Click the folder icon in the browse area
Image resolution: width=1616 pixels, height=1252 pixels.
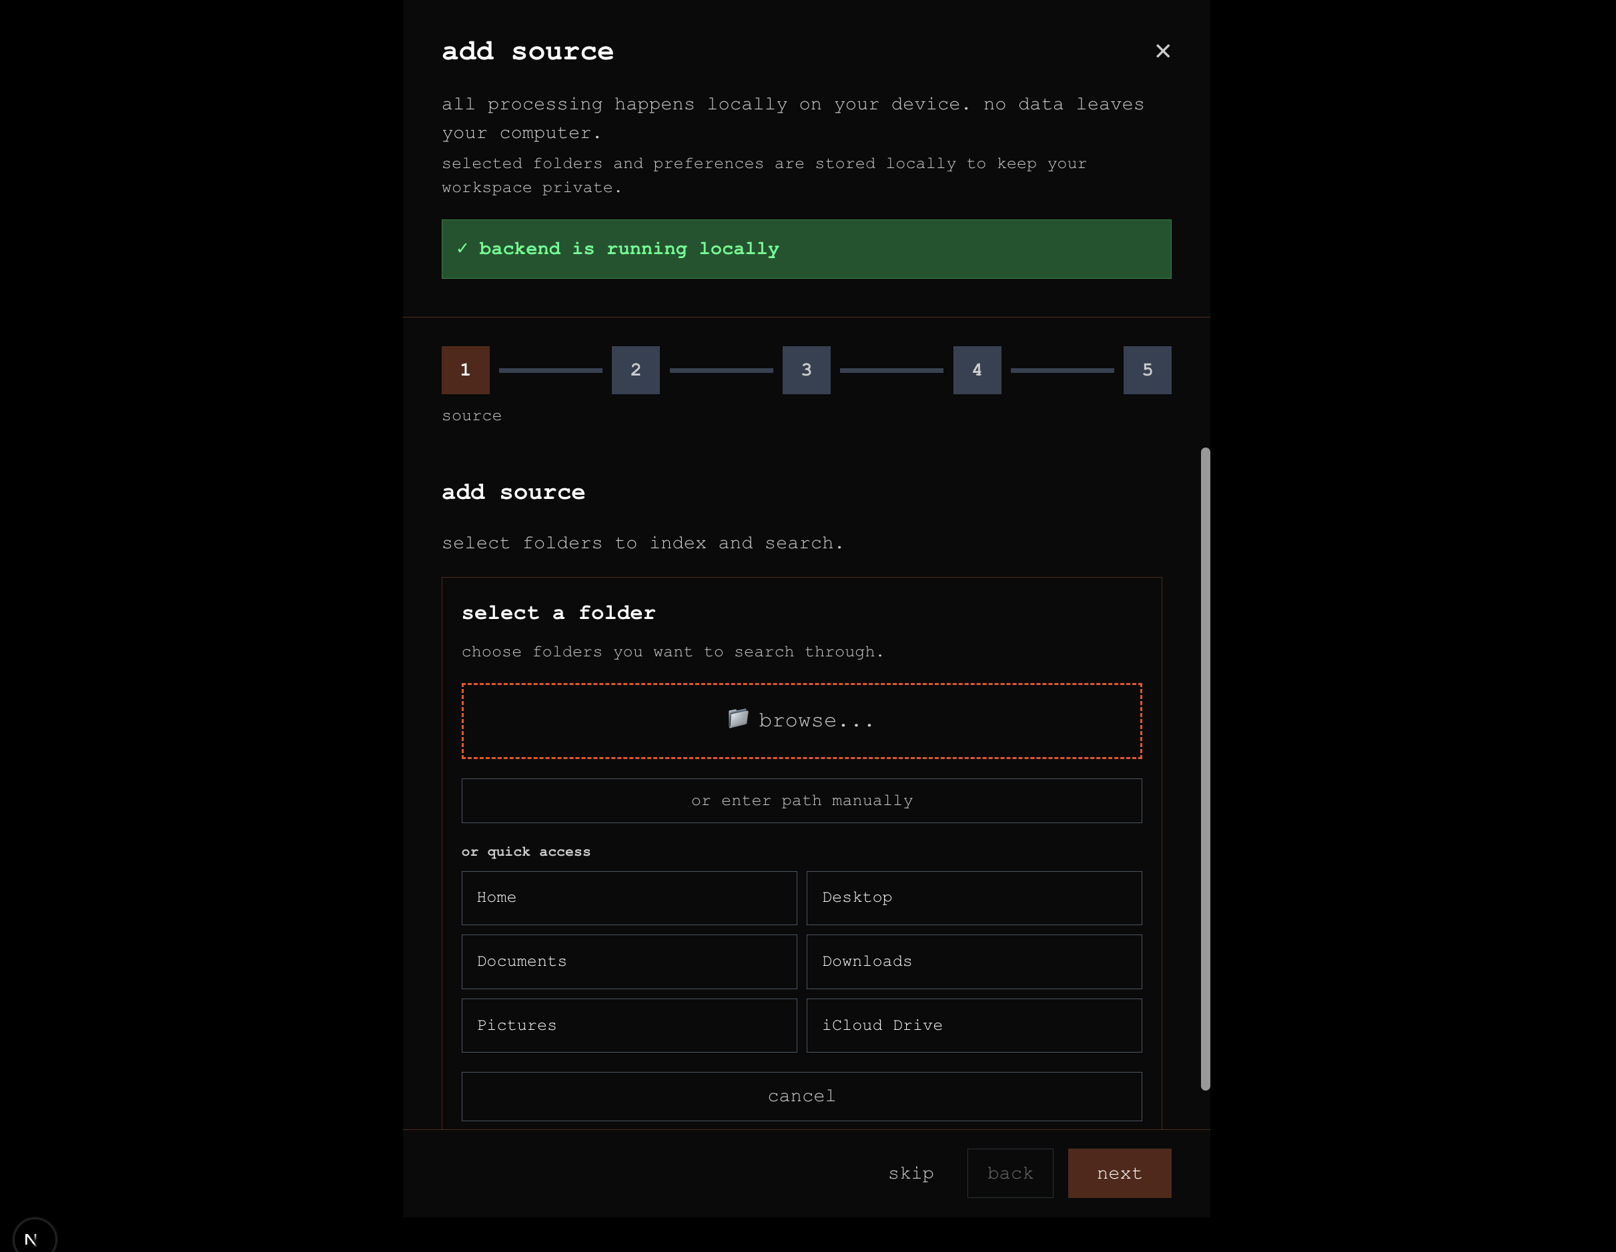tap(737, 719)
